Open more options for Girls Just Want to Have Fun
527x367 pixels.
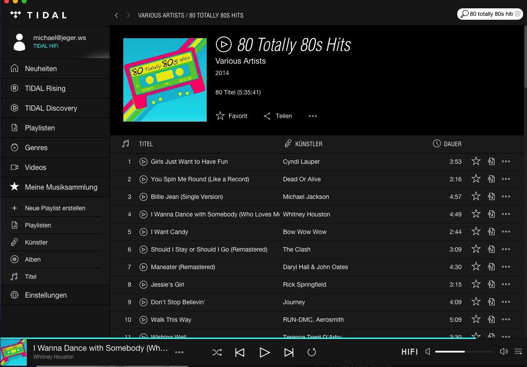coord(506,162)
